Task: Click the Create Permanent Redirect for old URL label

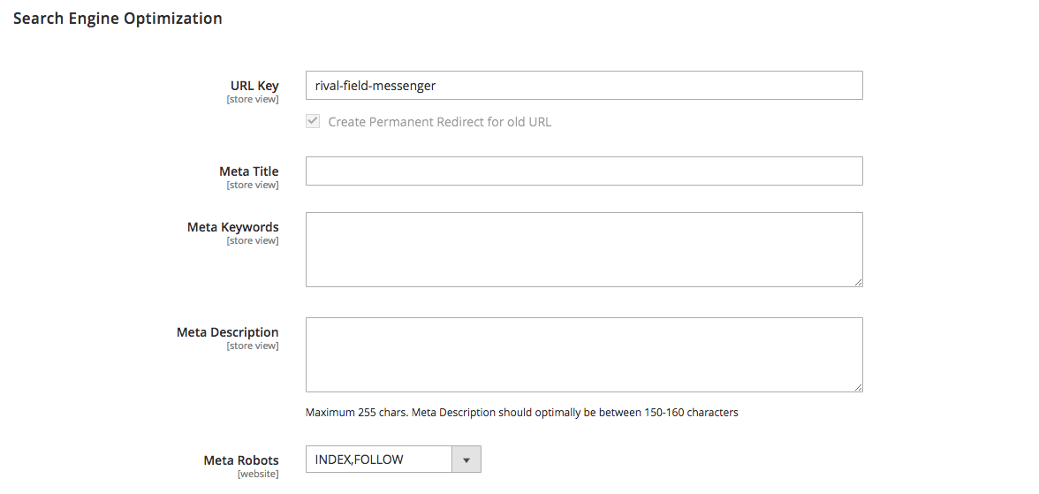Action: coord(440,122)
